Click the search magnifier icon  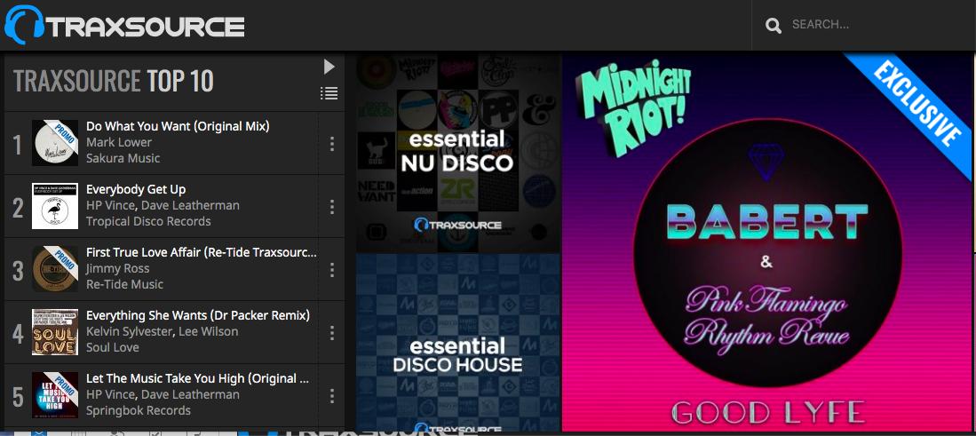774,26
